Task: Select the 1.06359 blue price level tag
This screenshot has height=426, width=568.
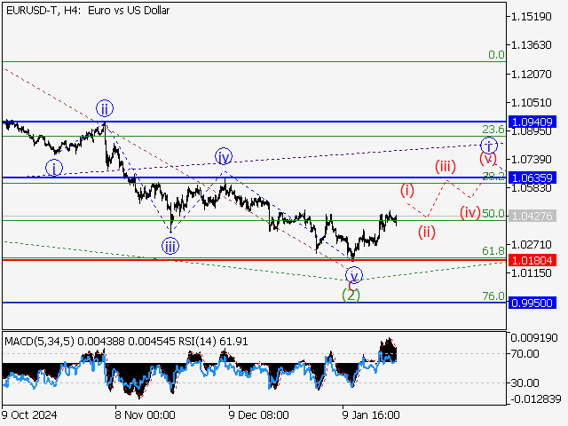Action: 532,178
